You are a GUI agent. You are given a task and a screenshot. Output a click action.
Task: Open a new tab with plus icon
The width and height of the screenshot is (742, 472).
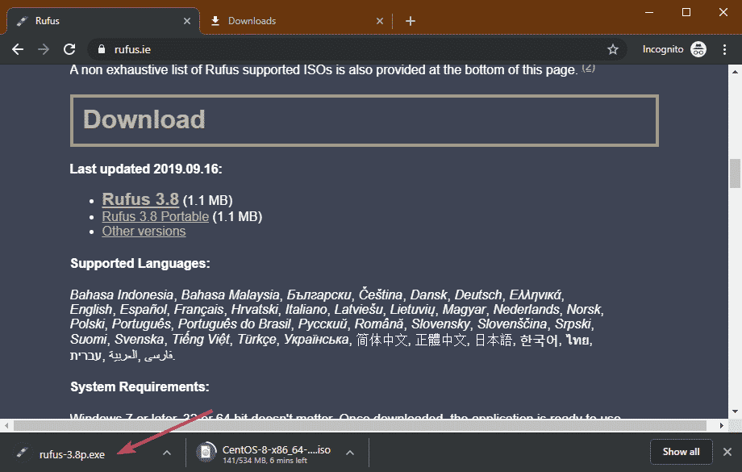411,21
